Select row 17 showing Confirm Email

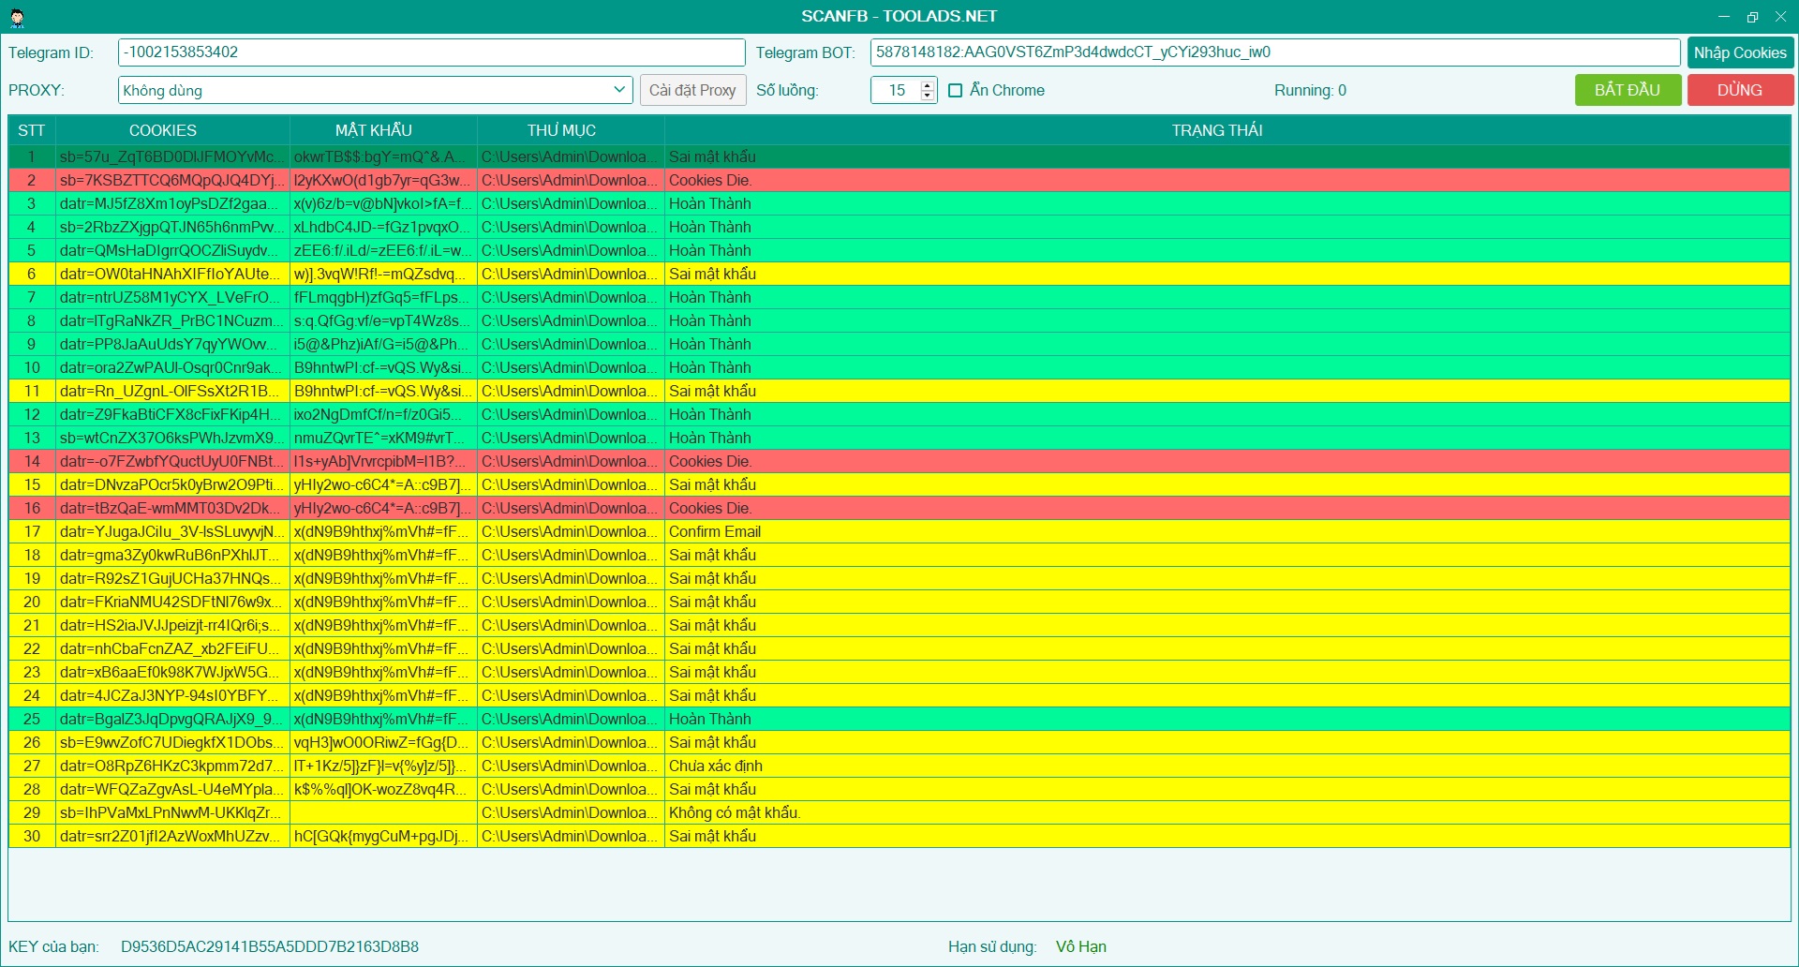point(714,531)
